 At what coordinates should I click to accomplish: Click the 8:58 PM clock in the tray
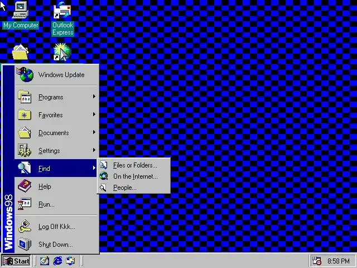(x=339, y=261)
